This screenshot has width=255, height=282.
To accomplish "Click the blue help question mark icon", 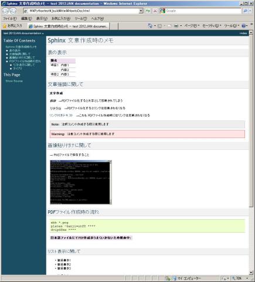I will tap(243, 26).
